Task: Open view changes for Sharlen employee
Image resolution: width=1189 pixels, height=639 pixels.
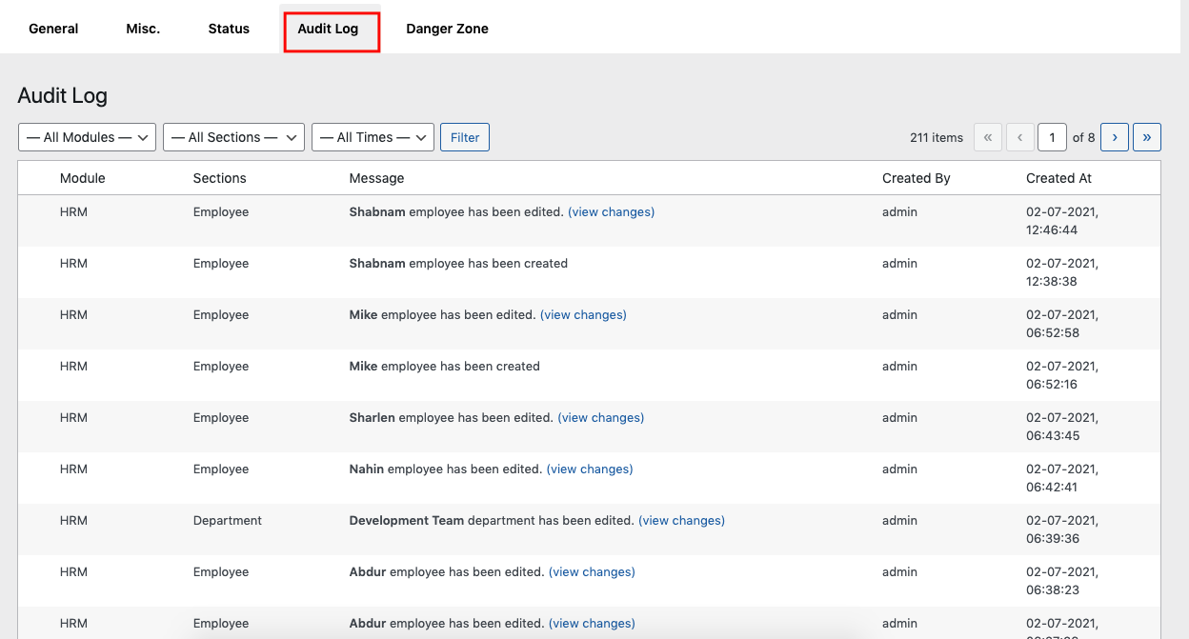Action: click(x=600, y=418)
